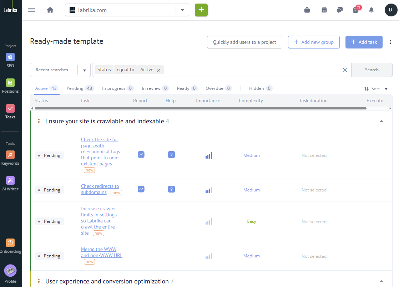Screen dimensions: 399x287
Task: Open the labrika.com project selector dropdown
Action: click(182, 10)
